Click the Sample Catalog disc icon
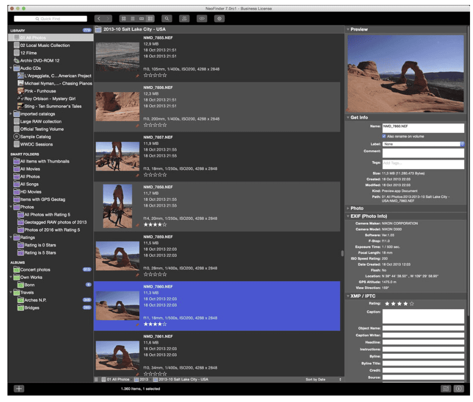The width and height of the screenshot is (473, 402). 16,136
